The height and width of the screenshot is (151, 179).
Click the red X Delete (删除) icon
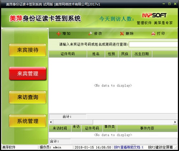[122, 33]
